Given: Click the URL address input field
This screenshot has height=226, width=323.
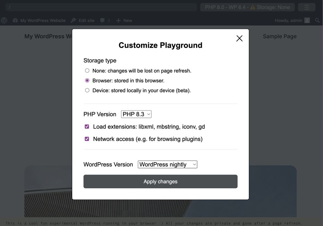Looking at the screenshot, I should point(101,7).
